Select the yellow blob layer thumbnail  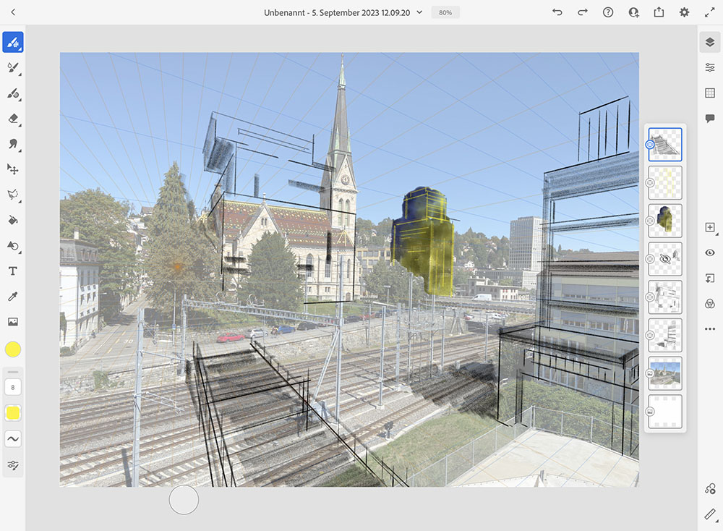pyautogui.click(x=665, y=221)
